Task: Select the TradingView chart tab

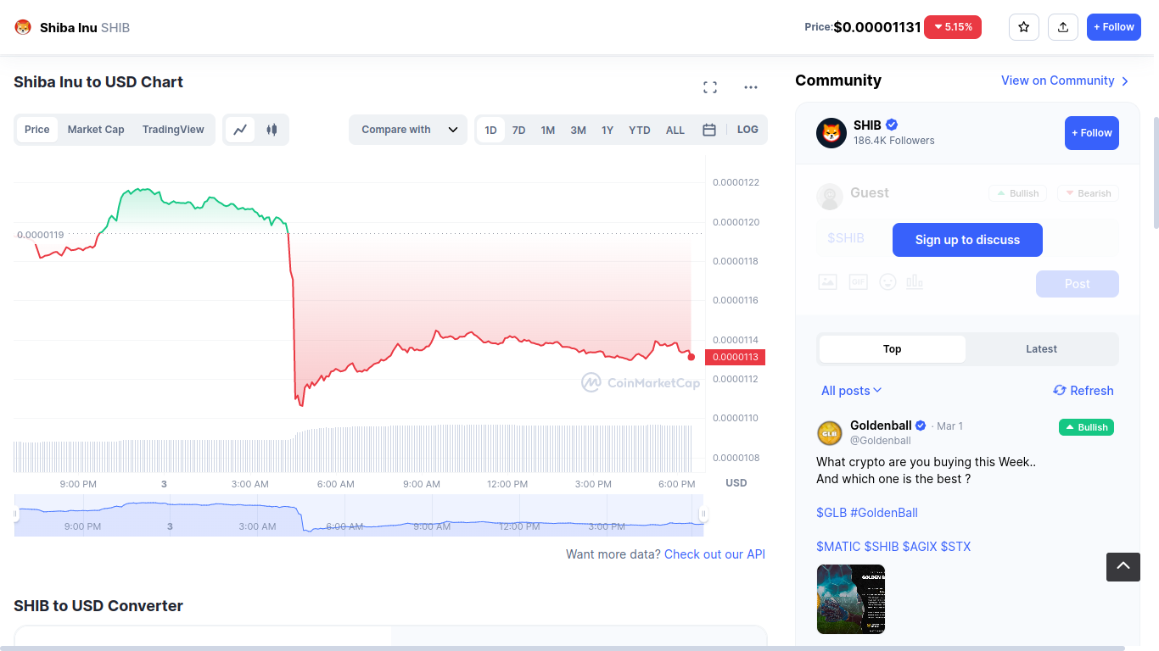Action: pos(173,130)
